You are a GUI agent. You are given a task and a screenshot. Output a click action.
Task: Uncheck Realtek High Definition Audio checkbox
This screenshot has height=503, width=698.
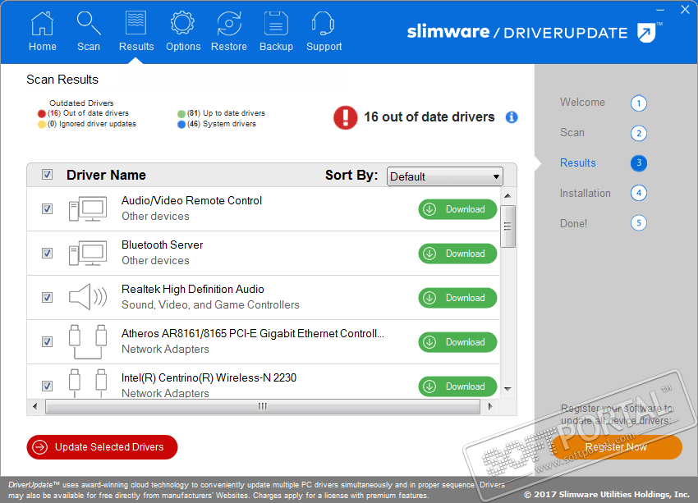(x=47, y=297)
